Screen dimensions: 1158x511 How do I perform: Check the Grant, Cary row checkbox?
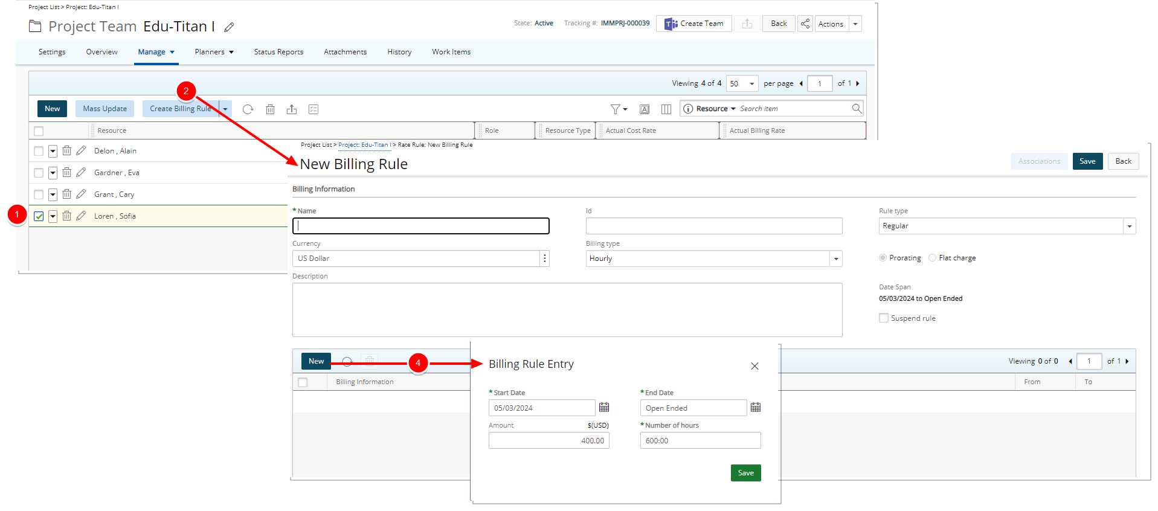(x=39, y=194)
